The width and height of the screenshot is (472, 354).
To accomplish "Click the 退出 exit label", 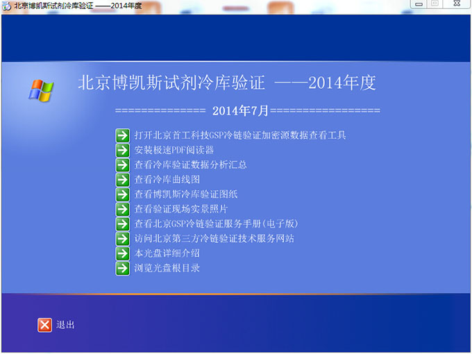I will coord(65,325).
